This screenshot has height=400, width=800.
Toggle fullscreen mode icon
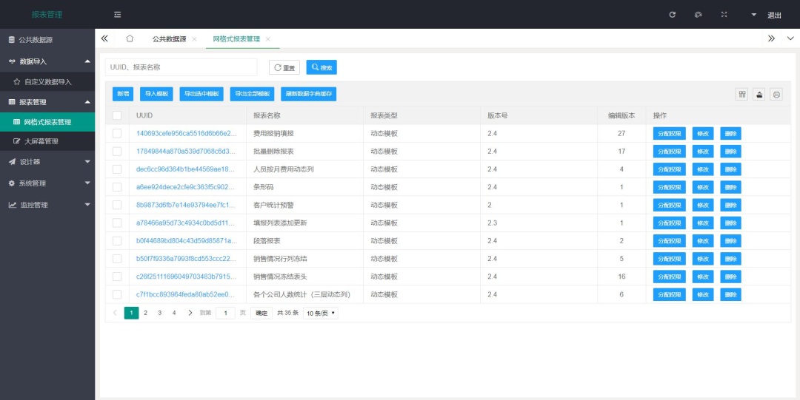[724, 15]
